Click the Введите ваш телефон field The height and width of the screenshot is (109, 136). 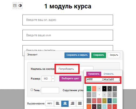pos(68,48)
